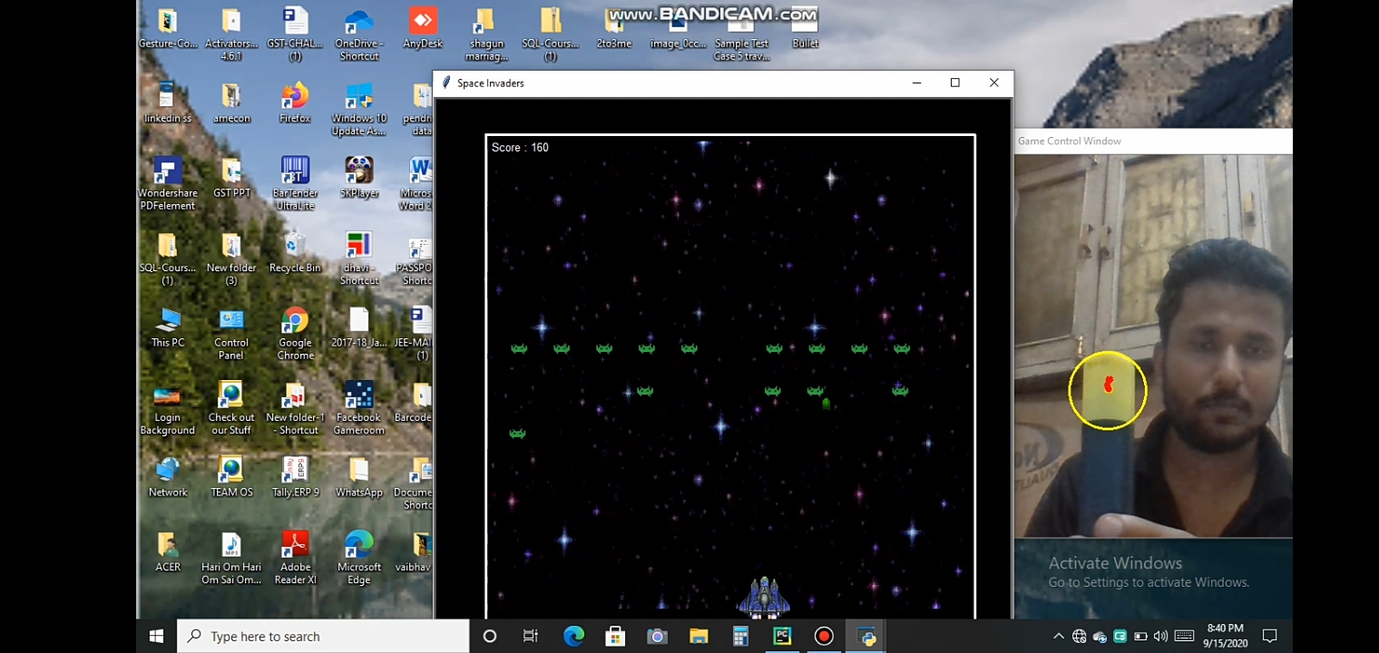Viewport: 1379px width, 653px height.
Task: Click the PyCharm icon on the taskbar
Action: click(x=781, y=636)
